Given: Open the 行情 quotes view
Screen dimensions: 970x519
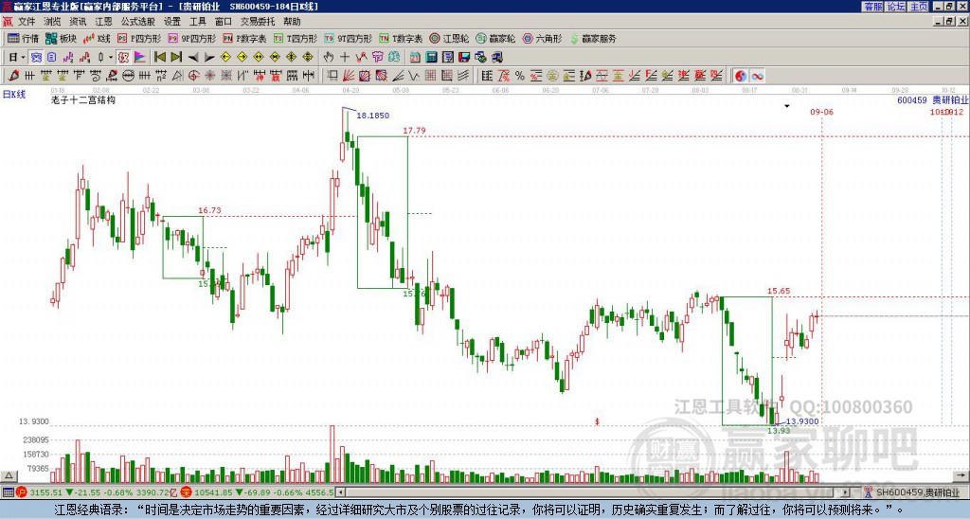Looking at the screenshot, I should click(x=24, y=38).
